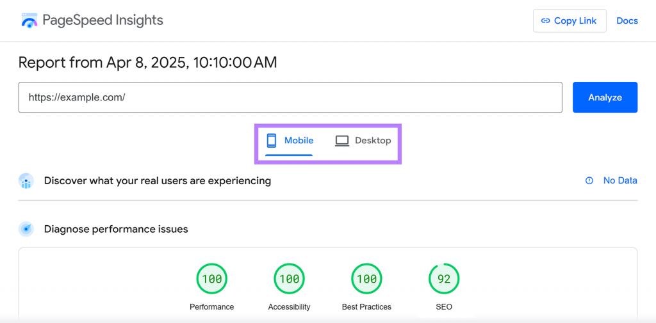Select the Best Practices score gauge
656x323 pixels.
366,278
